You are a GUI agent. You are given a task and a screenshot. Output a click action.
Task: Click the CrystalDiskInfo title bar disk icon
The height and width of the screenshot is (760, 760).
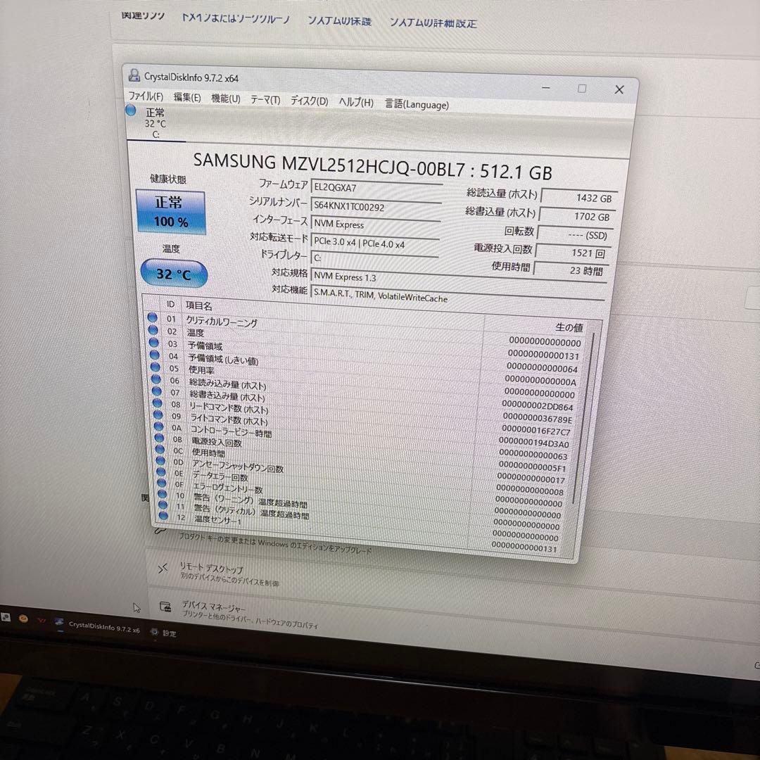coord(134,76)
